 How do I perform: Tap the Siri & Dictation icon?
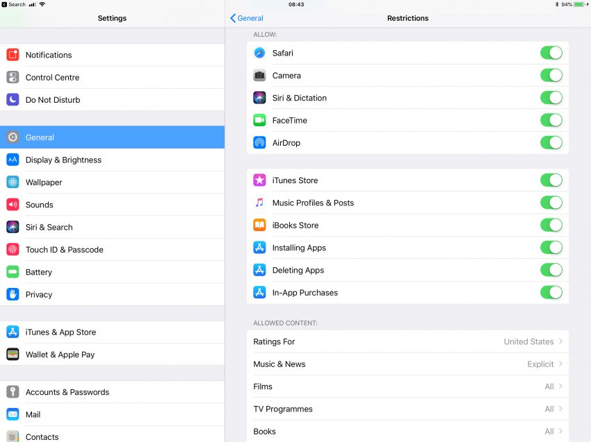(259, 98)
